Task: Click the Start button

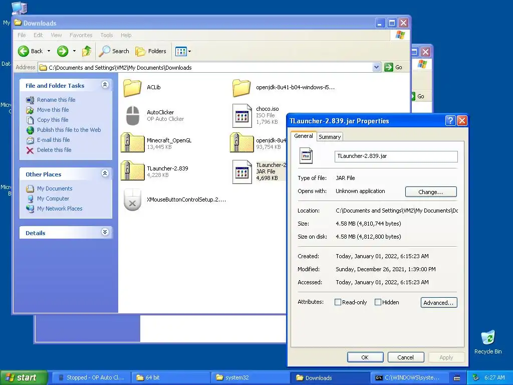Action: [24, 377]
